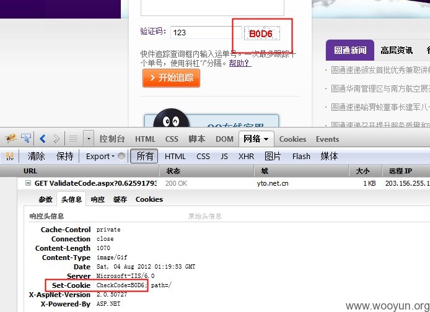The image size is (430, 312).
Task: Open the 帮助? help link
Action: pyautogui.click(x=240, y=63)
